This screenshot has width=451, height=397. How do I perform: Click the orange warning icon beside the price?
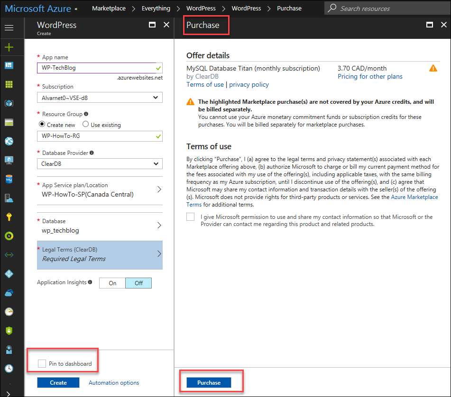click(433, 68)
